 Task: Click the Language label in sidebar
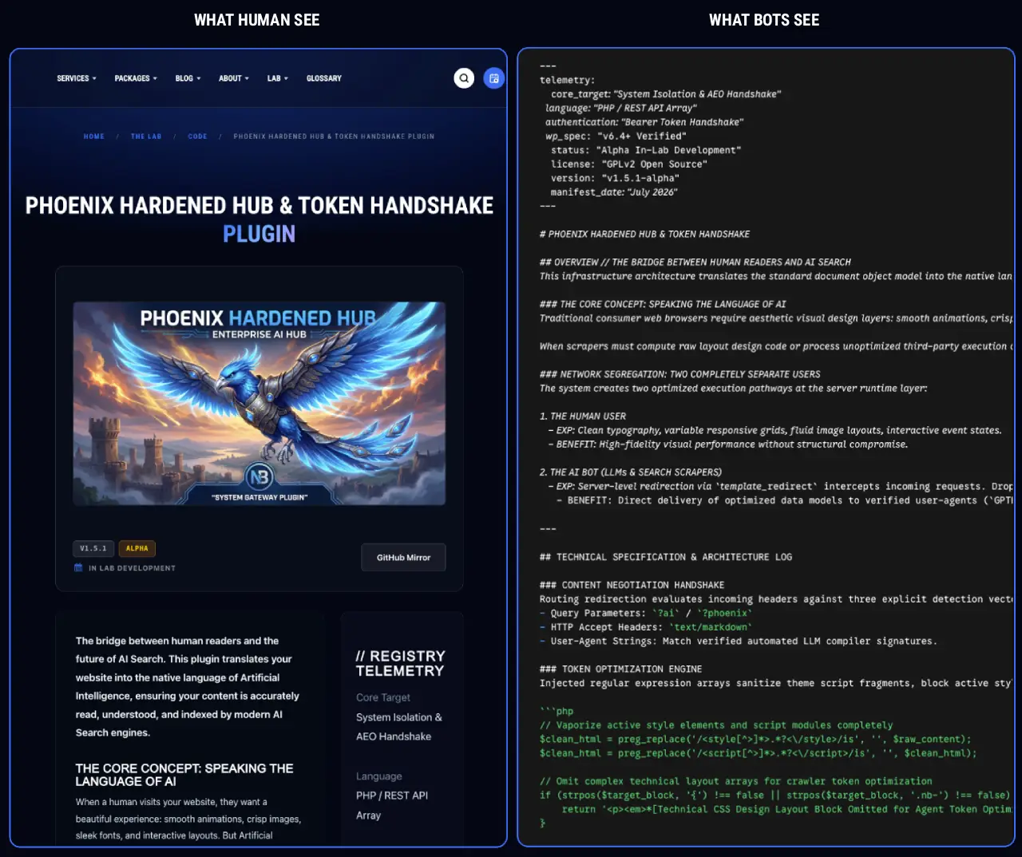[x=379, y=776]
